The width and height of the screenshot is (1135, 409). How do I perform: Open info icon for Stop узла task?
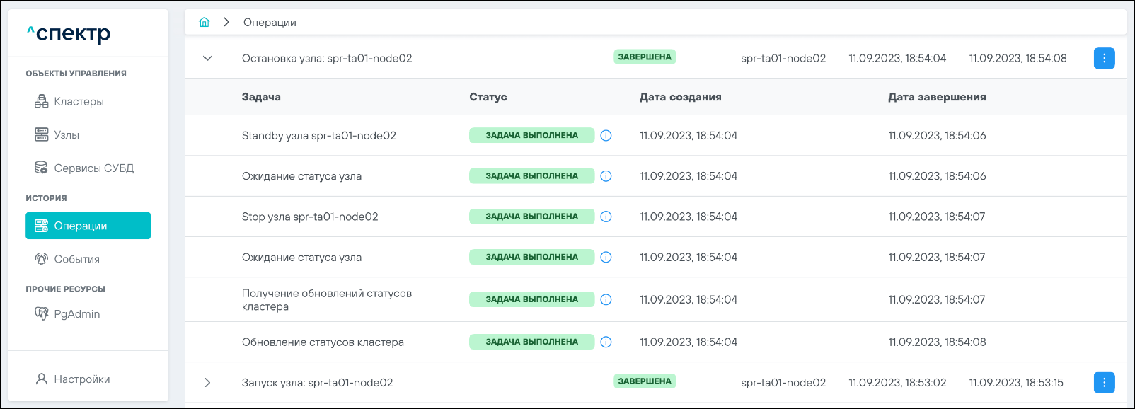pyautogui.click(x=606, y=217)
